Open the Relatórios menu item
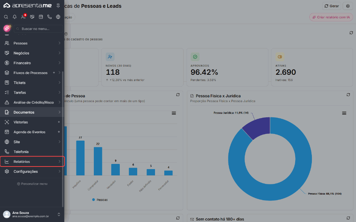This screenshot has width=356, height=222. click(32, 162)
